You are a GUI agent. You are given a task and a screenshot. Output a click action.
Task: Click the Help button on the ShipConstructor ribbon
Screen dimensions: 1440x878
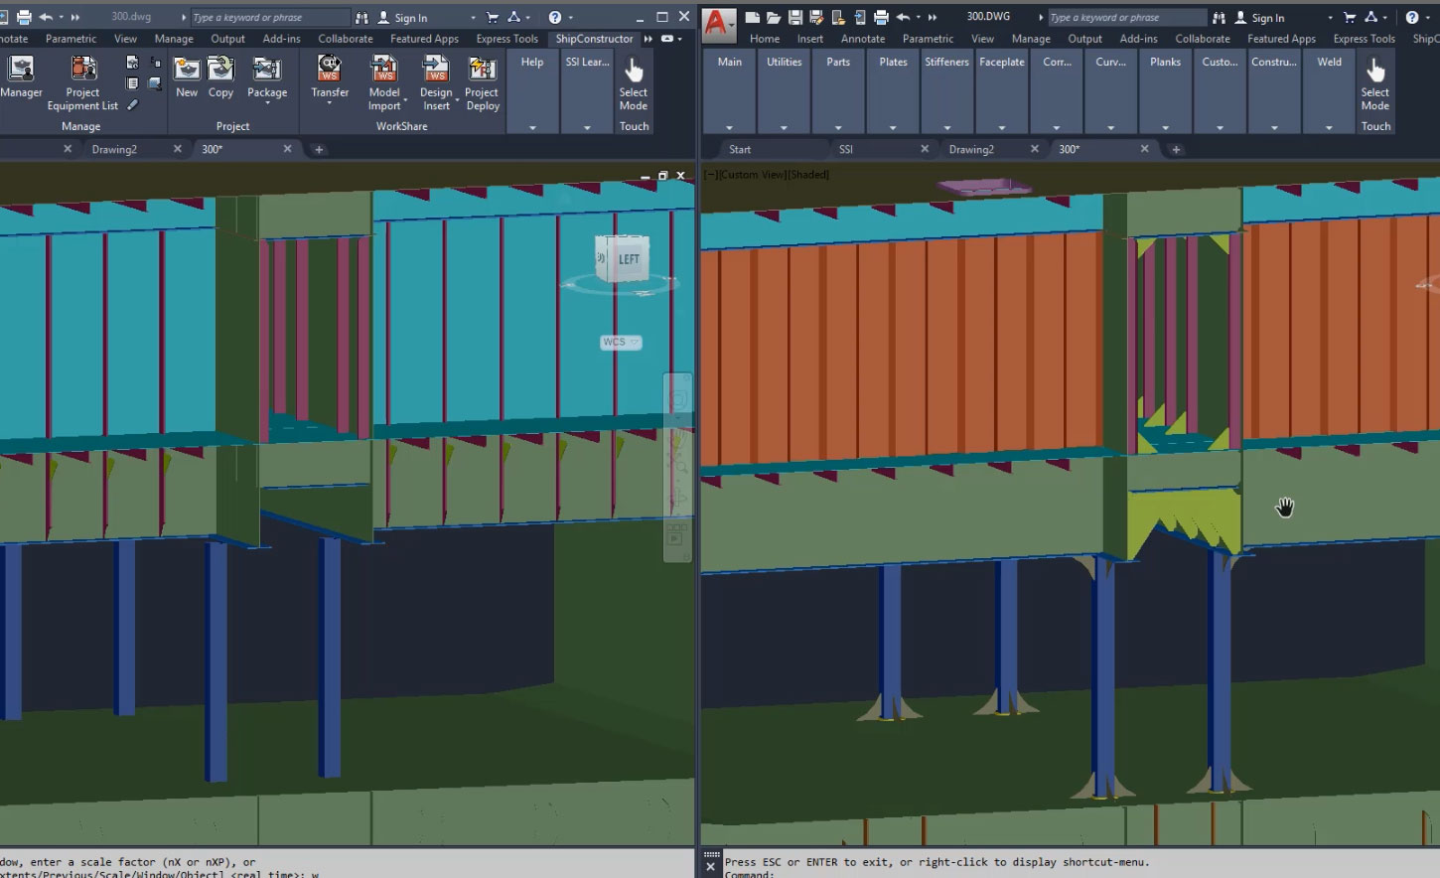point(531,62)
